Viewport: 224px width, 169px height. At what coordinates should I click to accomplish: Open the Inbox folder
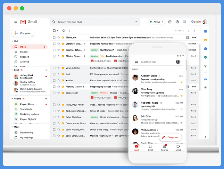click(29, 47)
